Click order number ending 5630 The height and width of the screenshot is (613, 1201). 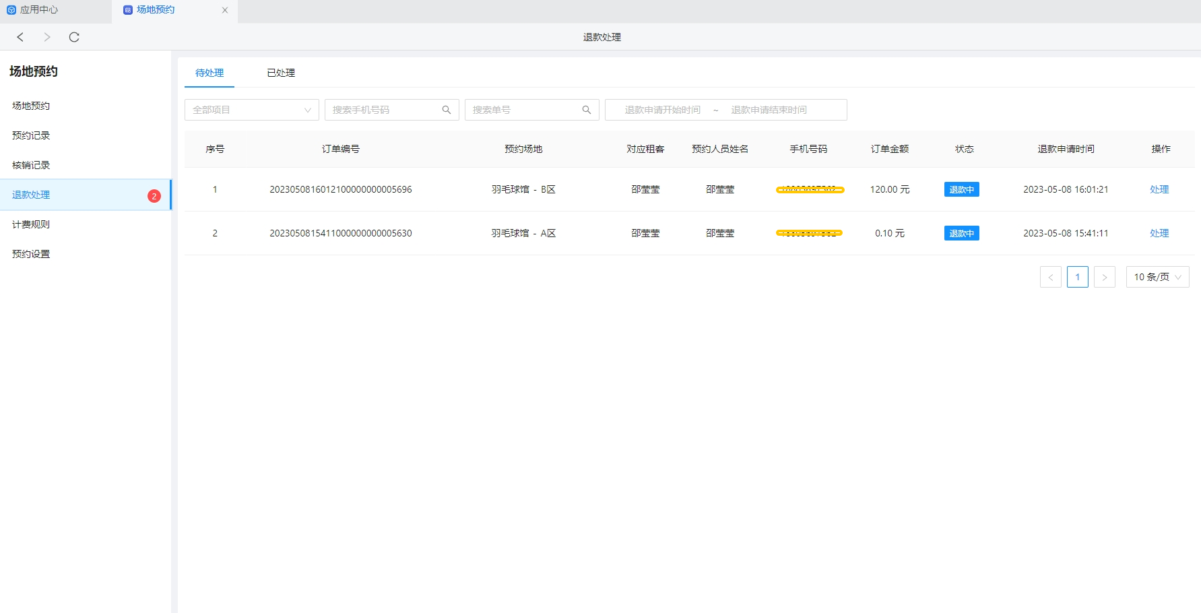click(x=341, y=233)
